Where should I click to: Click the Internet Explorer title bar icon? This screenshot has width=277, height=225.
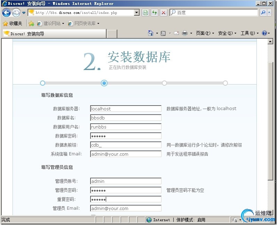(x=4, y=3)
